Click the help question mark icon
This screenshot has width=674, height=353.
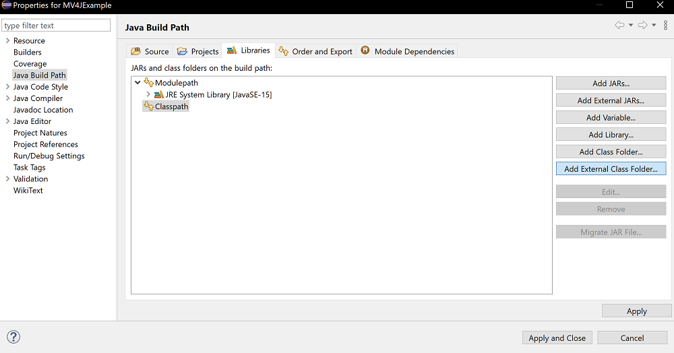click(13, 337)
